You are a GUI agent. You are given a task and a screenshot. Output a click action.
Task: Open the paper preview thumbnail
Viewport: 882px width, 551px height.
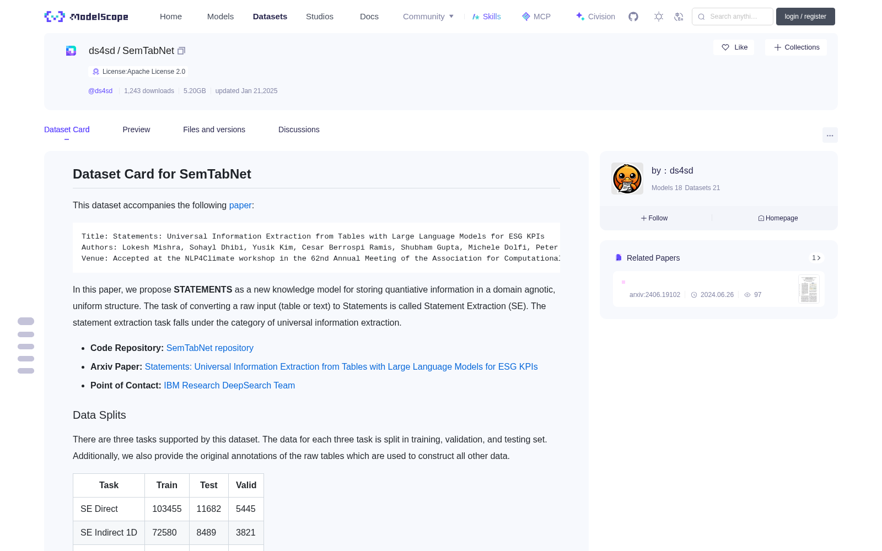point(809,289)
